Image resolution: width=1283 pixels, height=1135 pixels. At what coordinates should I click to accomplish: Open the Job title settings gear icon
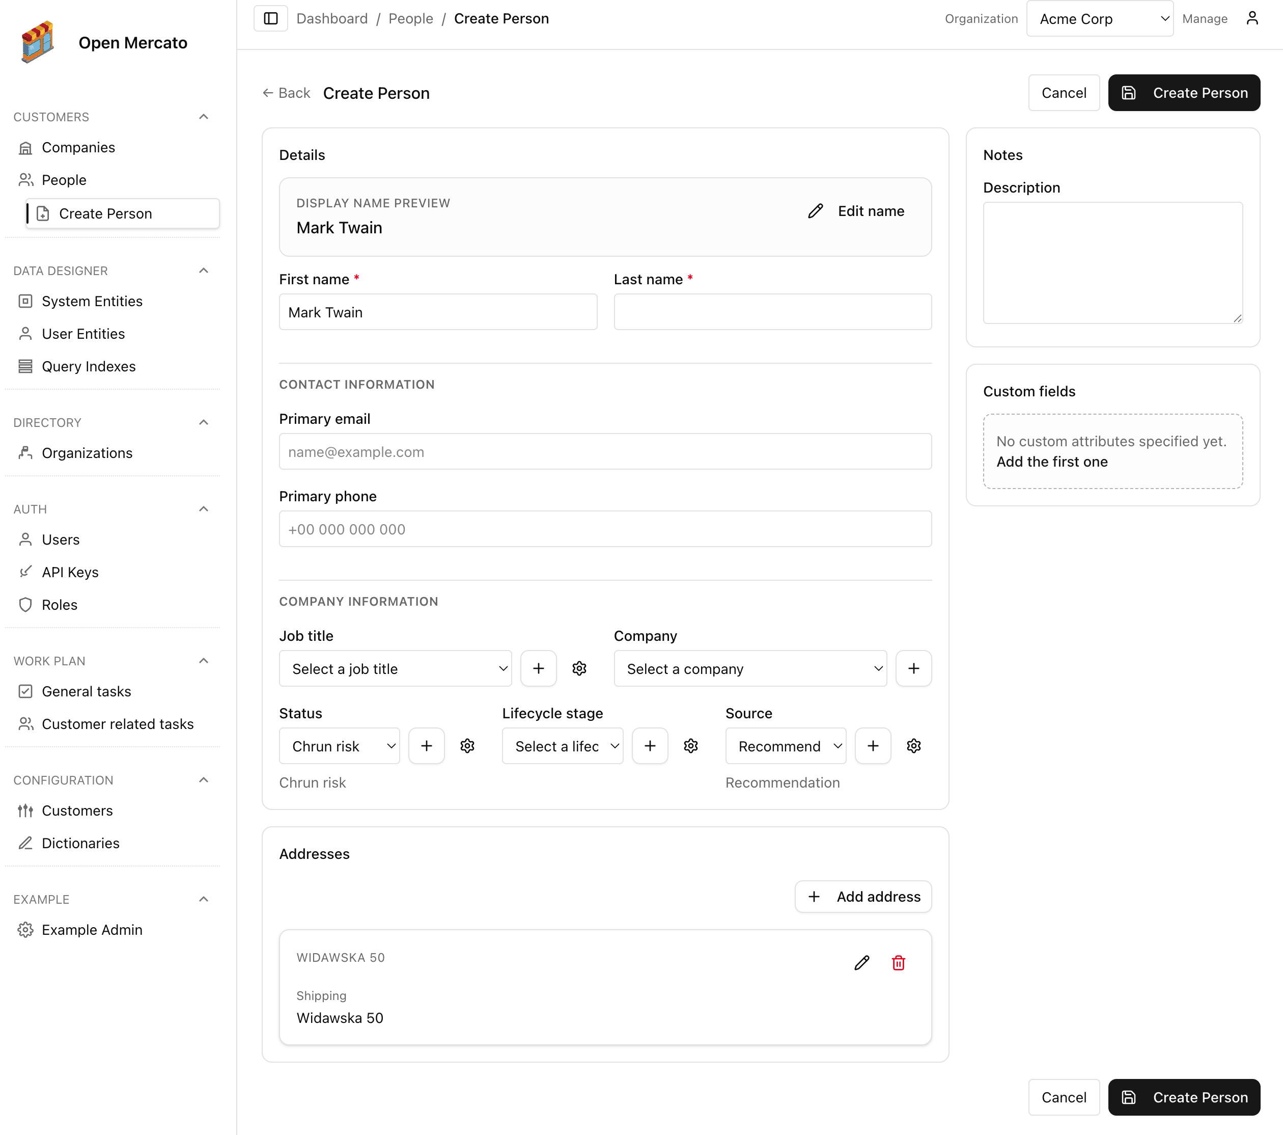[x=579, y=668]
